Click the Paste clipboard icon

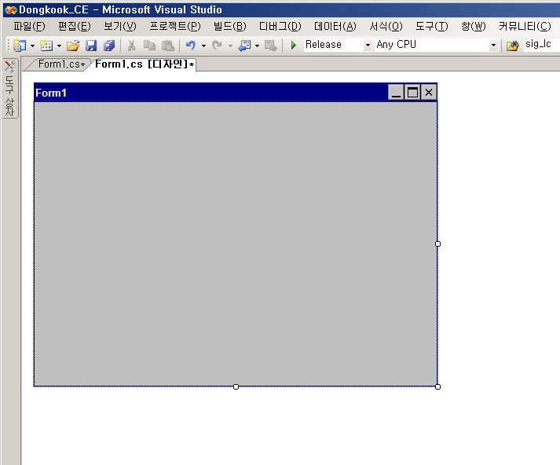168,46
